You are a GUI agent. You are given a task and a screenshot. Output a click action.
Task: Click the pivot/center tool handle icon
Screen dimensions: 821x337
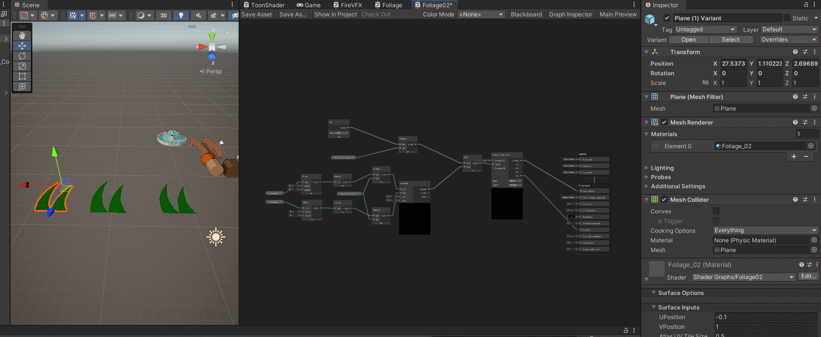click(x=24, y=15)
